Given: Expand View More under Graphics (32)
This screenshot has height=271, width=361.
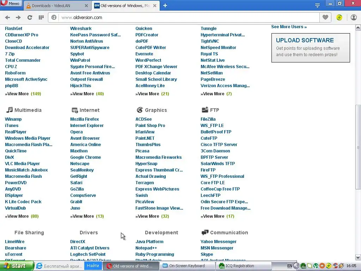Looking at the screenshot, I should pos(152,216).
